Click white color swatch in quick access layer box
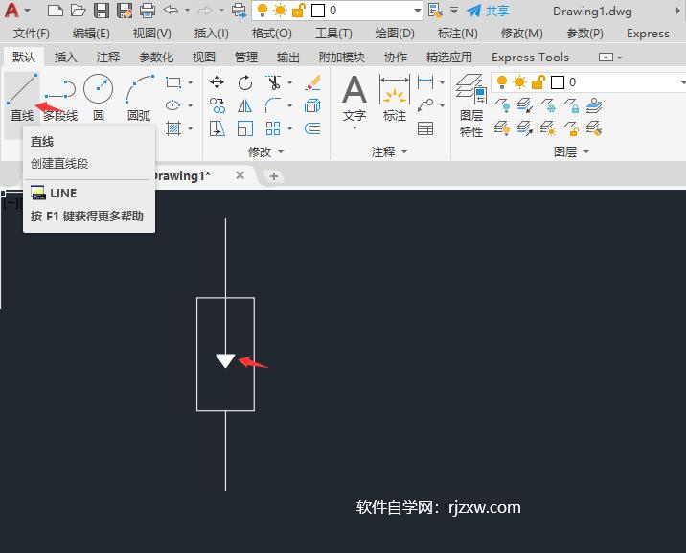 click(x=318, y=11)
